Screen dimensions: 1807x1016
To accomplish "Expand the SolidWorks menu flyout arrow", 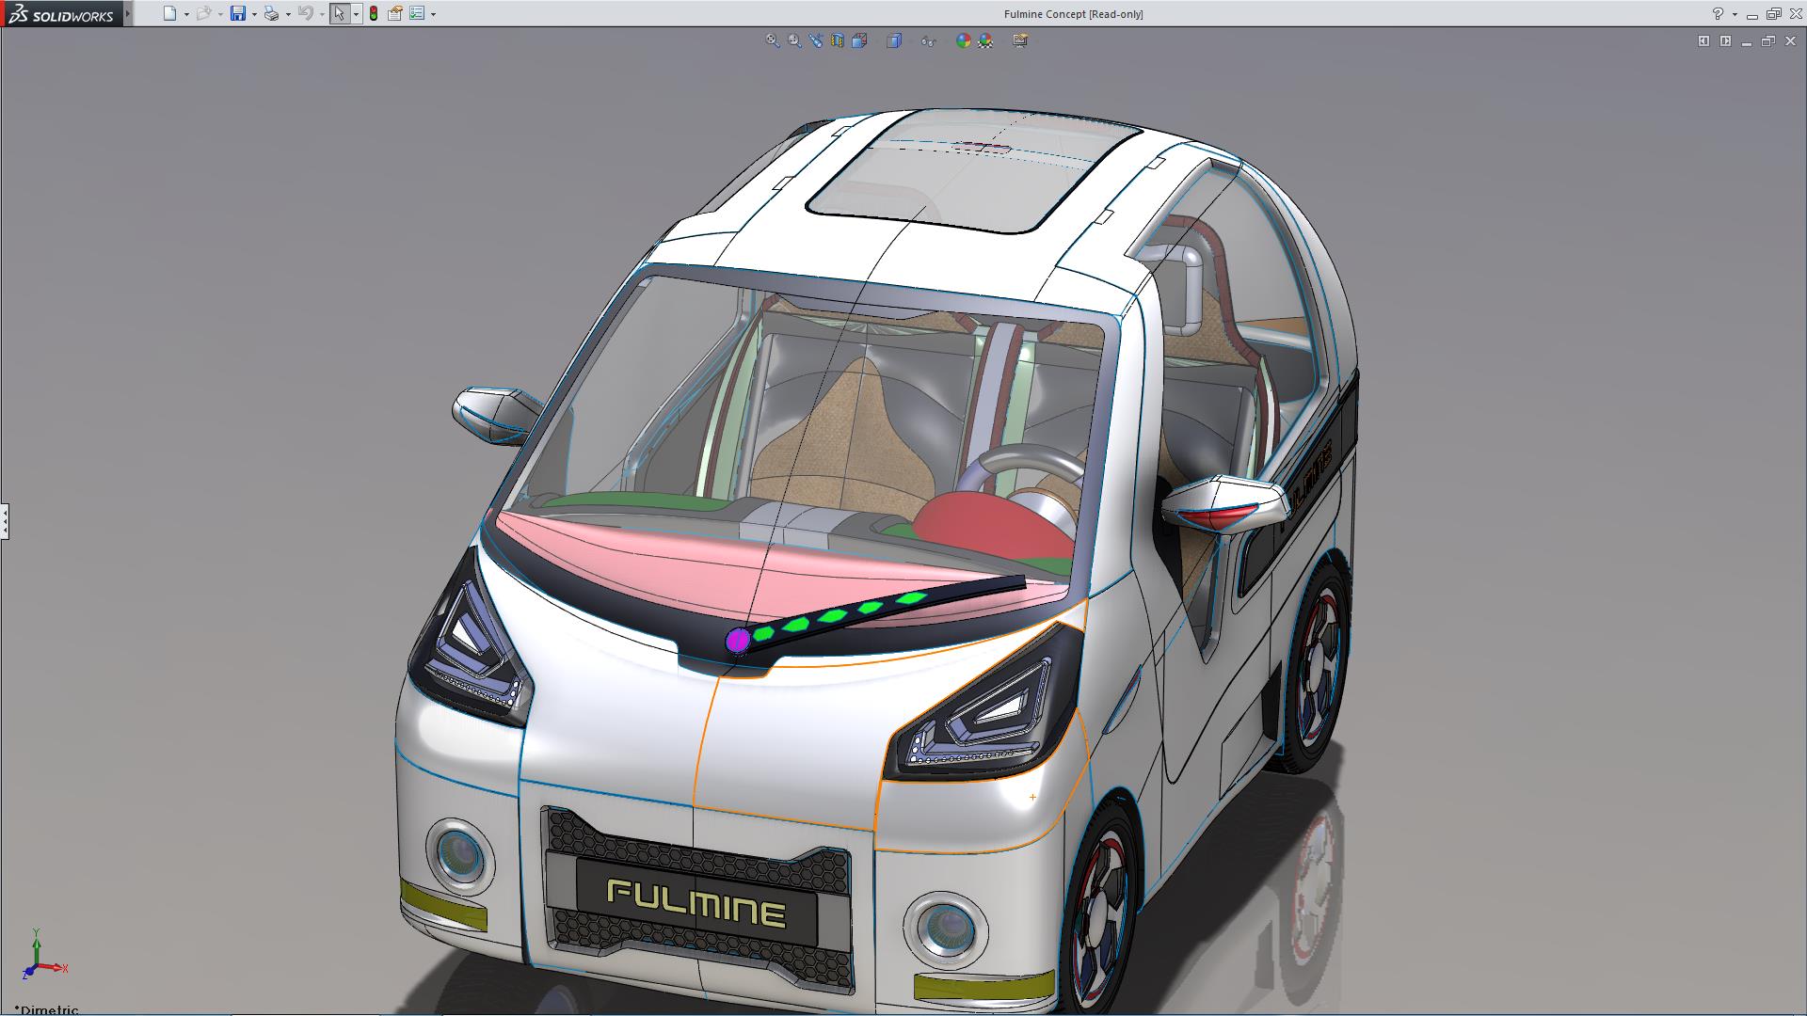I will click(128, 13).
